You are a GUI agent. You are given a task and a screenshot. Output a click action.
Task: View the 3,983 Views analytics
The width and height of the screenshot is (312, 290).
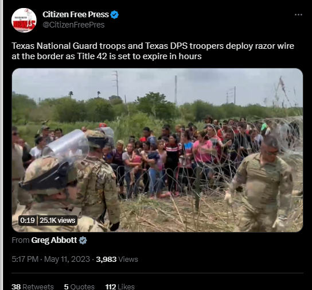[x=117, y=259]
